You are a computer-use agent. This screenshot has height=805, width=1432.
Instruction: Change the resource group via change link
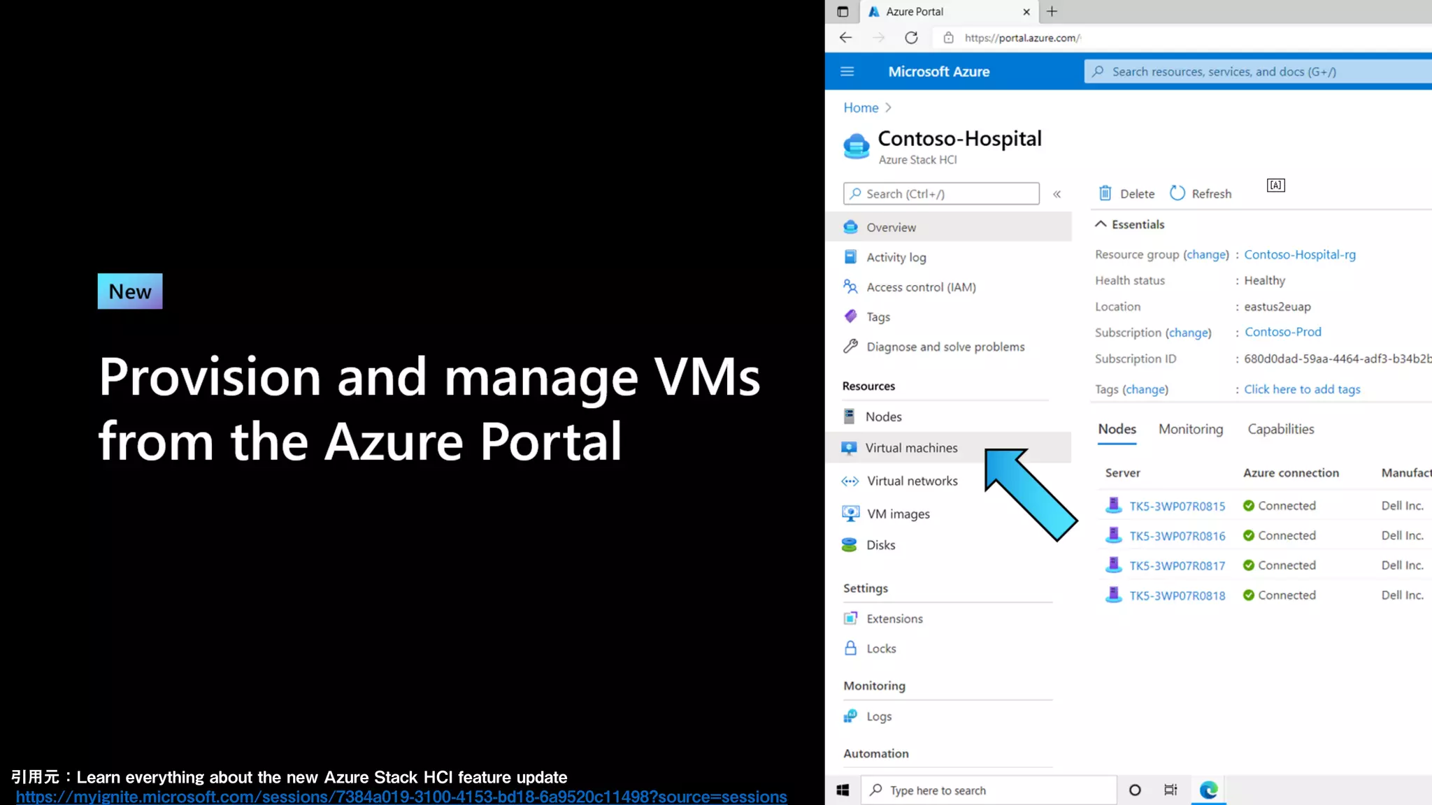point(1206,254)
